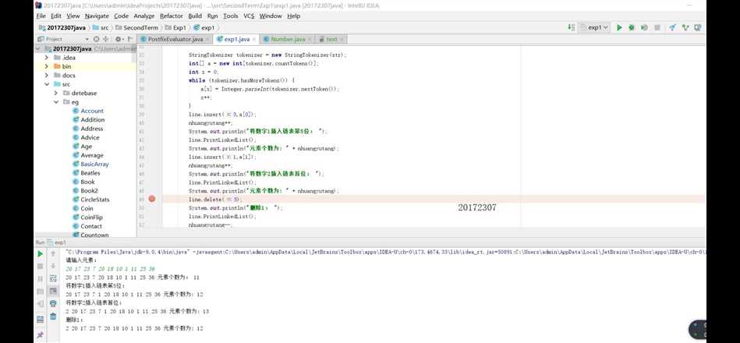Expand the docs folder
740x343 pixels.
coord(47,76)
